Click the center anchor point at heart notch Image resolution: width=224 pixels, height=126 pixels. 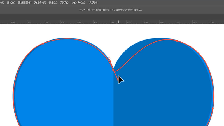point(113,70)
